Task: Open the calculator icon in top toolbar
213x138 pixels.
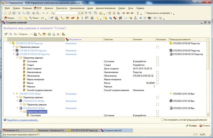Action: click(110, 13)
